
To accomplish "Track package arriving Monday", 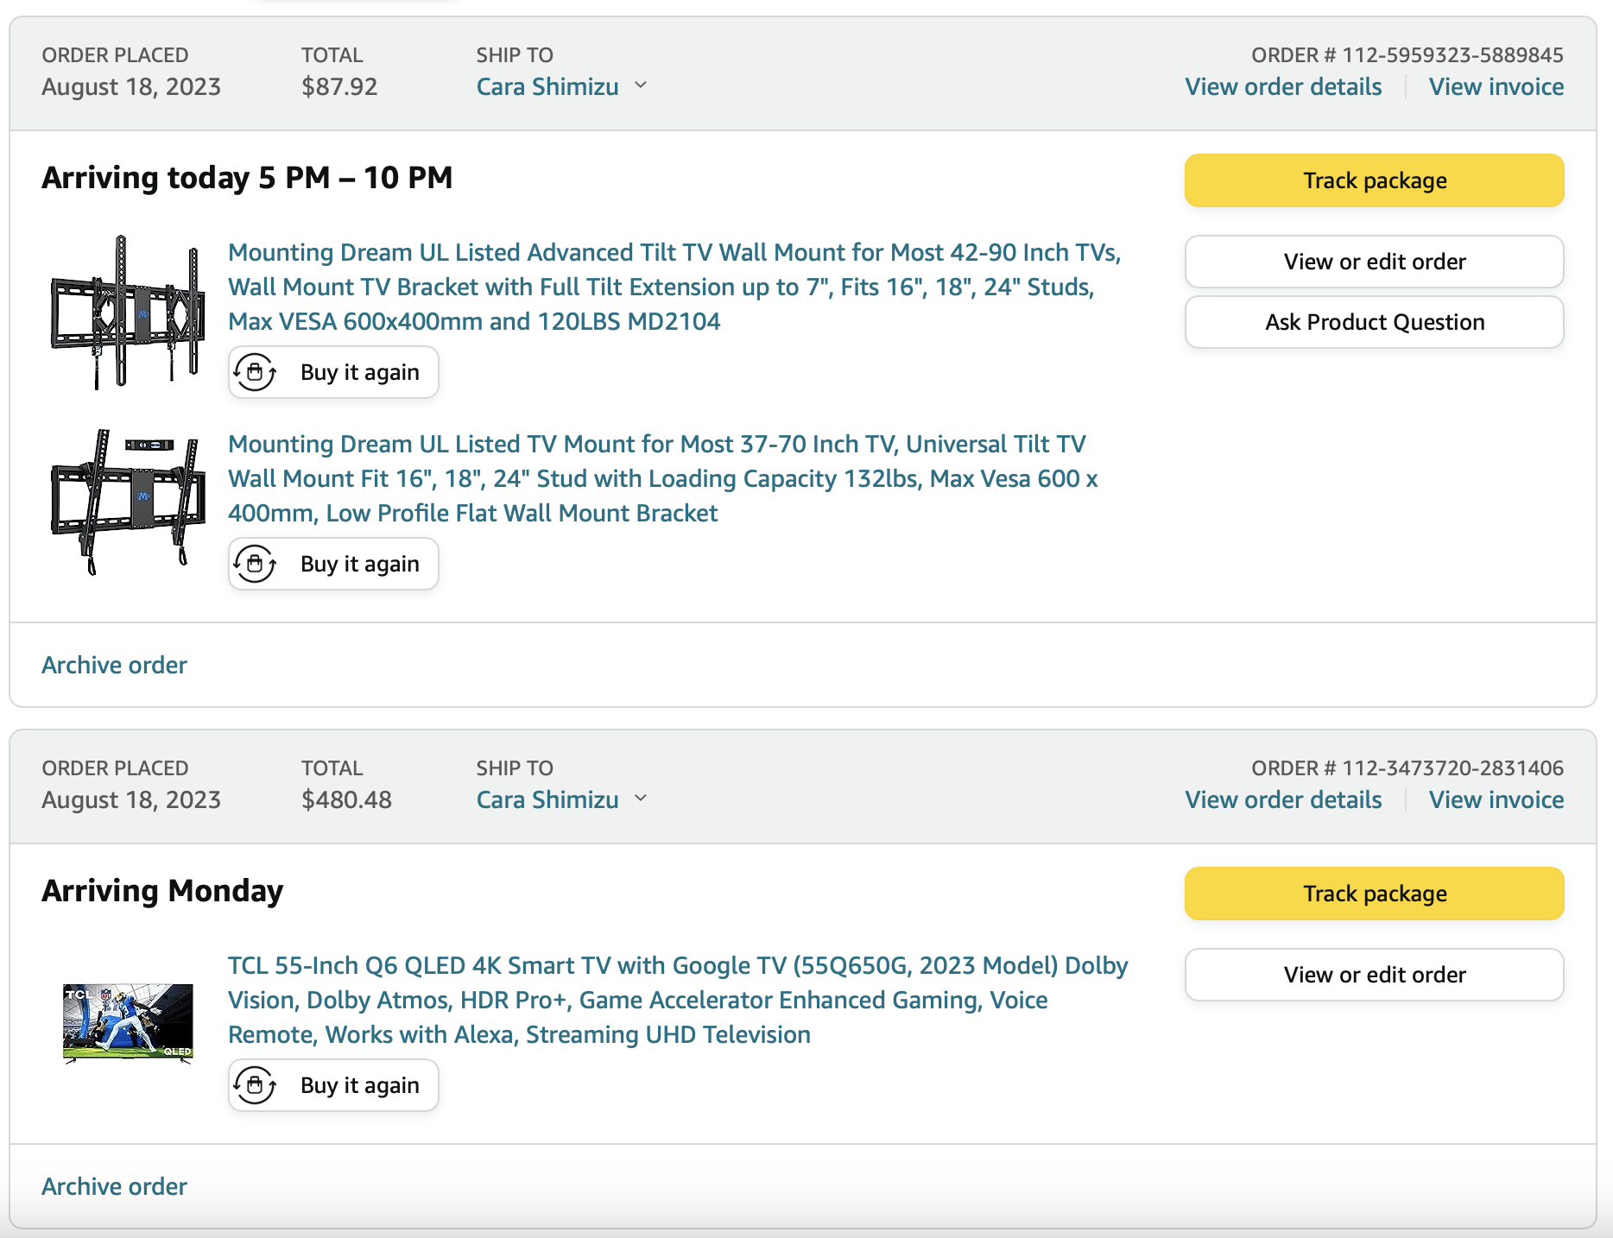I will pos(1374,894).
